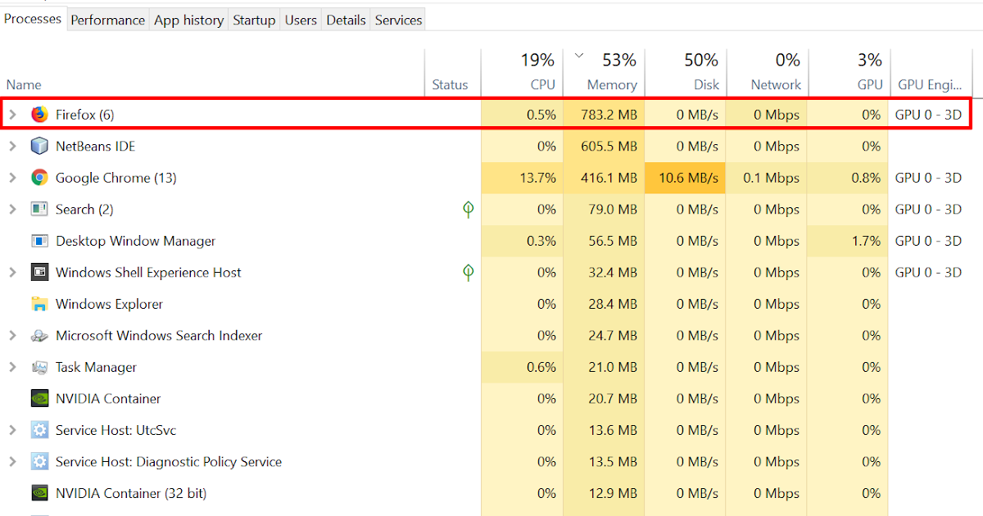This screenshot has height=516, width=983.
Task: Click the Desktop Window Manager icon
Action: [39, 241]
